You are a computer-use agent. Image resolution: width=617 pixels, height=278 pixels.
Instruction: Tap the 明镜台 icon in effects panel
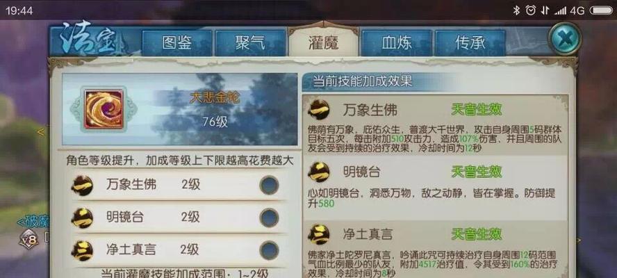click(319, 172)
